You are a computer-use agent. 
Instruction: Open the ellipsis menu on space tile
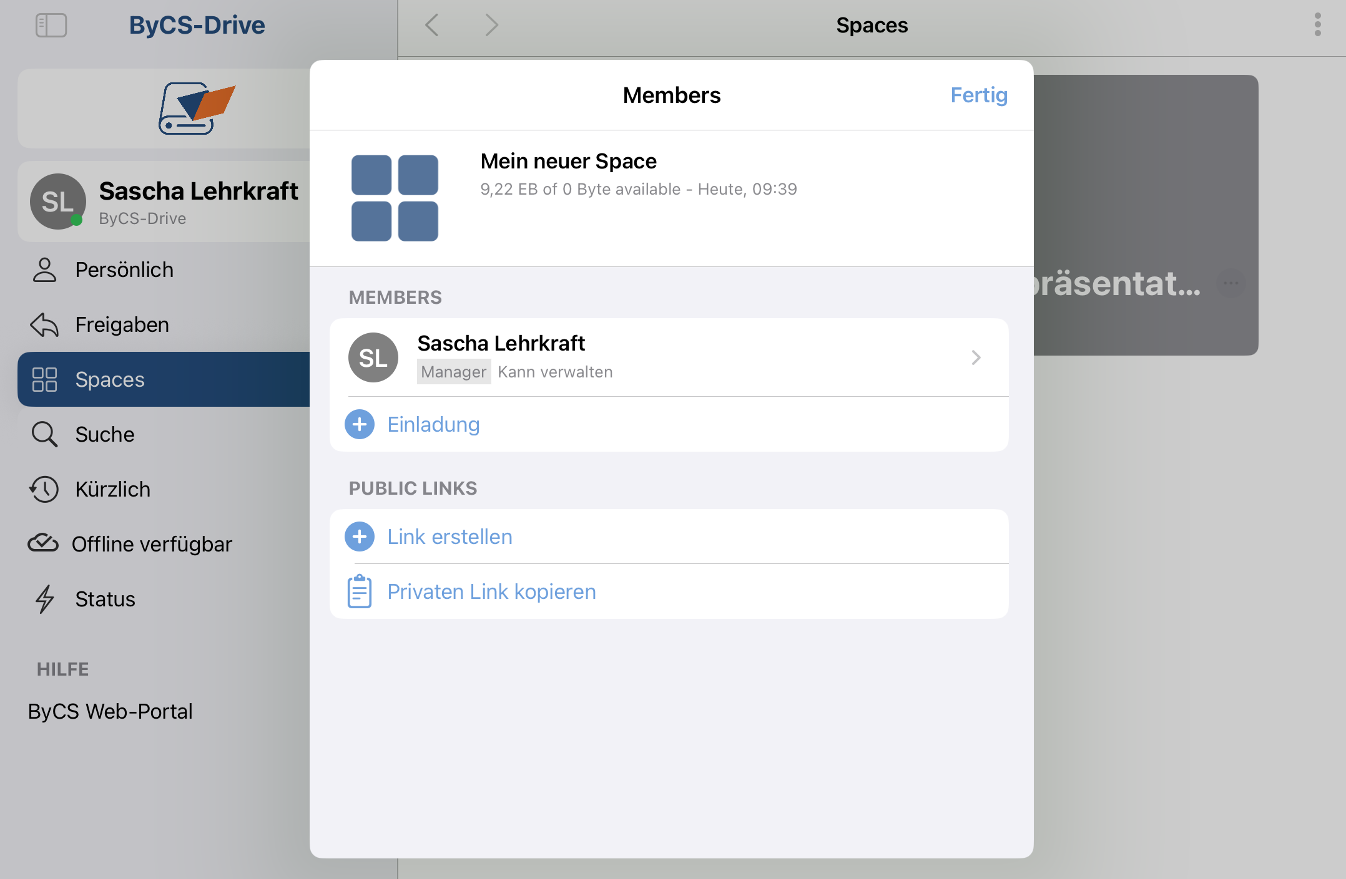click(1231, 283)
